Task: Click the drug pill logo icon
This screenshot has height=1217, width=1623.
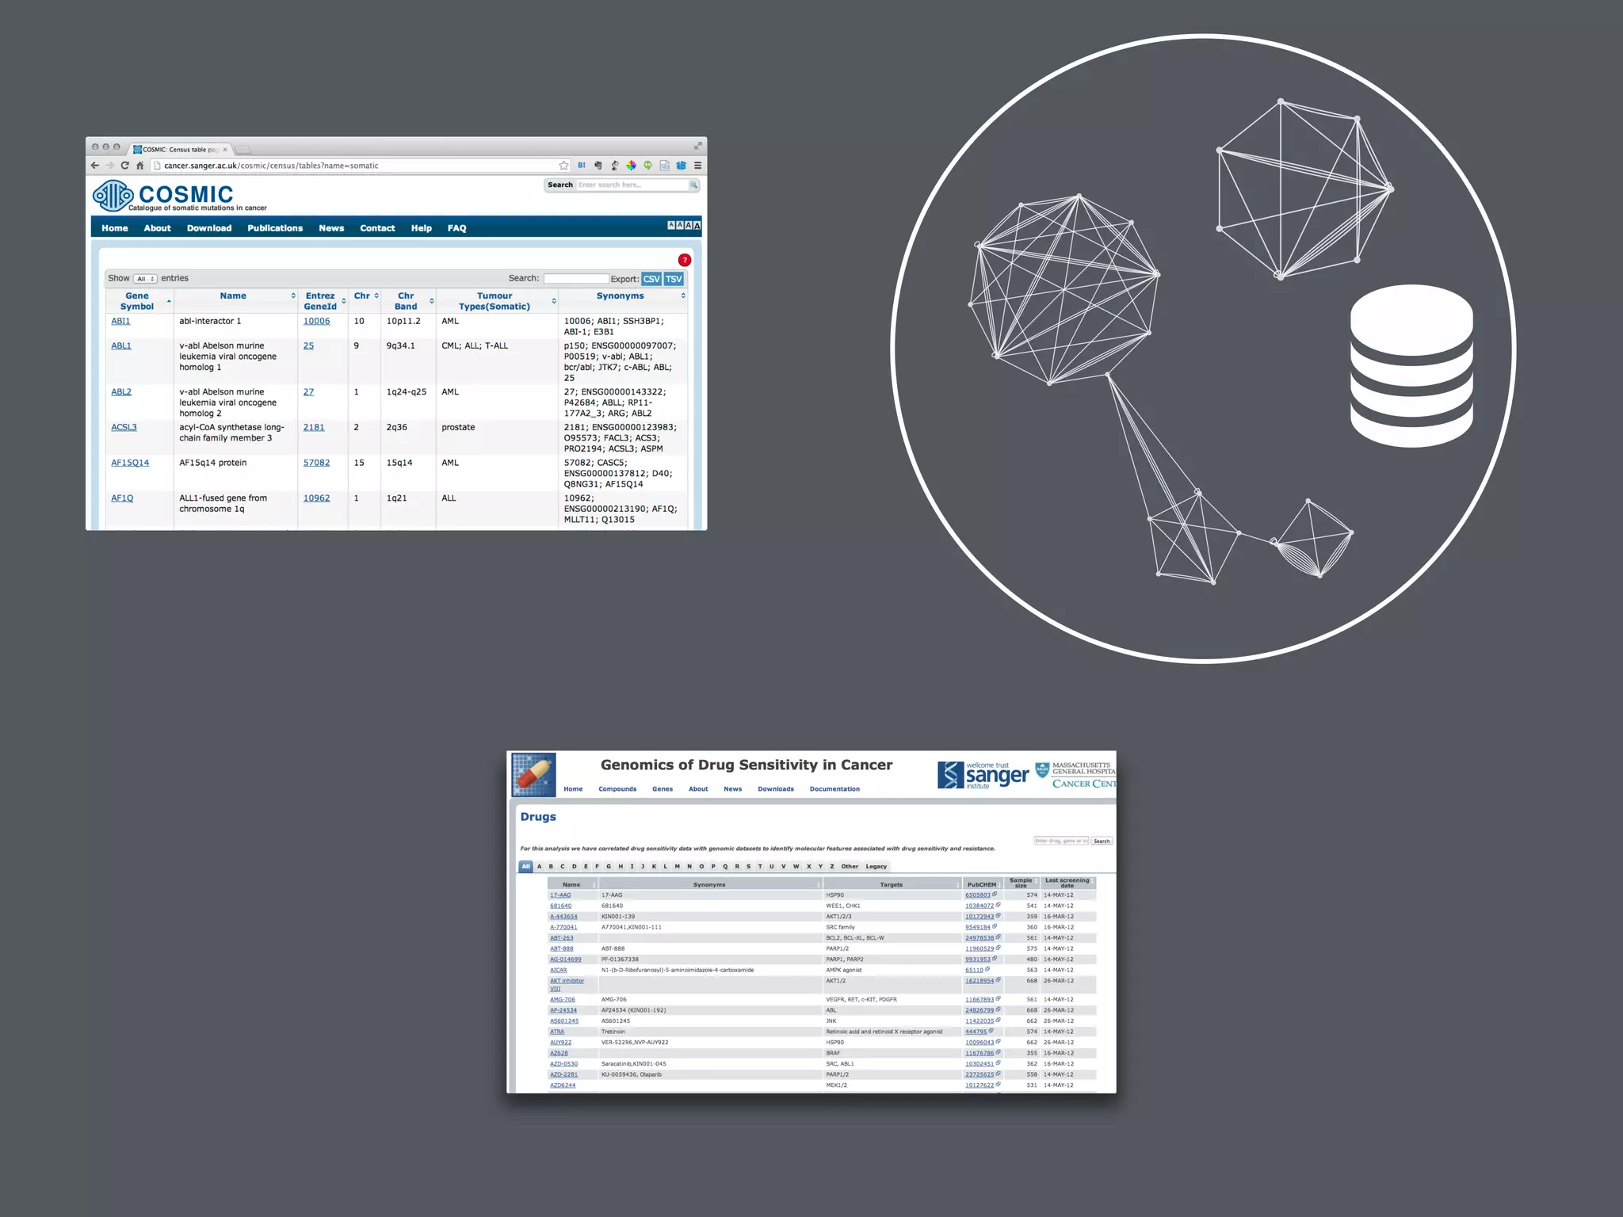Action: [x=533, y=774]
